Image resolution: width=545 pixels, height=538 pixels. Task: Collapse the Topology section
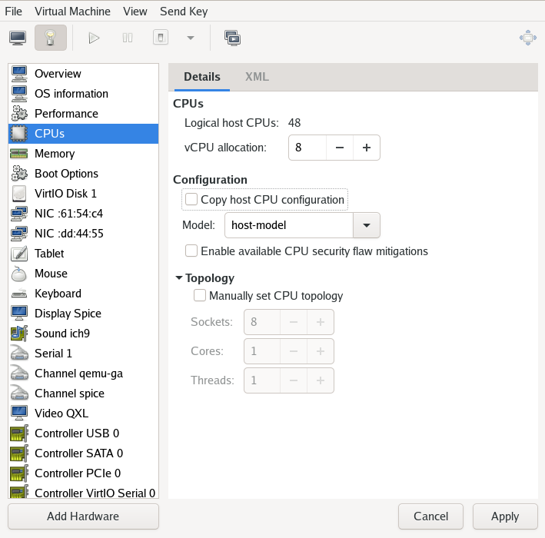(179, 278)
